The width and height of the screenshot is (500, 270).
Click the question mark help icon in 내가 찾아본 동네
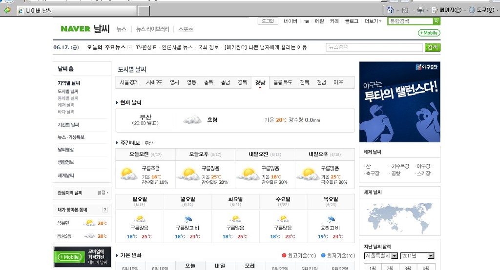click(104, 210)
